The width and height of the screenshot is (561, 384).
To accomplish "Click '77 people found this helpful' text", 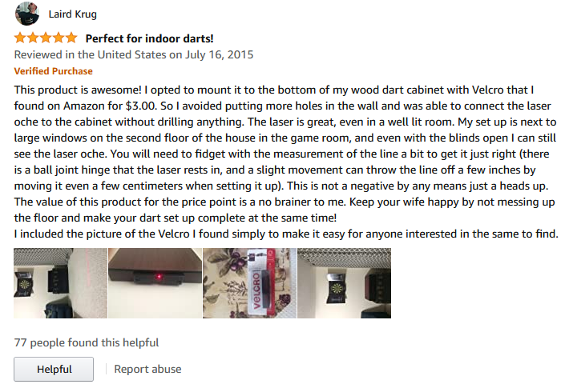I will click(87, 342).
